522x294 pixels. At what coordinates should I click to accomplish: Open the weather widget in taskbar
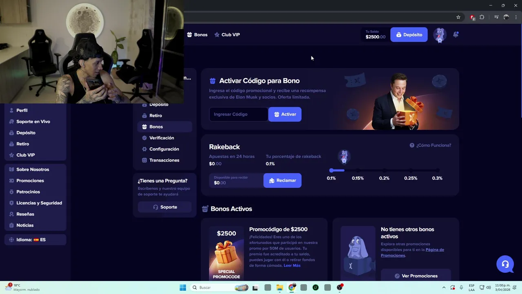(x=22, y=287)
